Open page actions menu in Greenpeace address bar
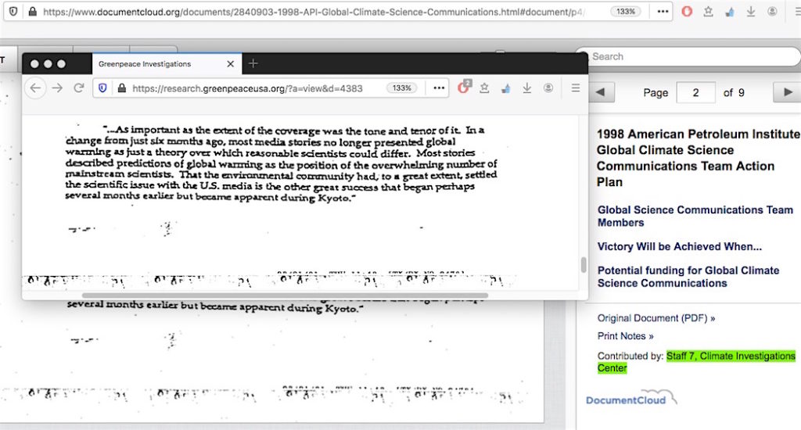Image resolution: width=801 pixels, height=430 pixels. [439, 88]
